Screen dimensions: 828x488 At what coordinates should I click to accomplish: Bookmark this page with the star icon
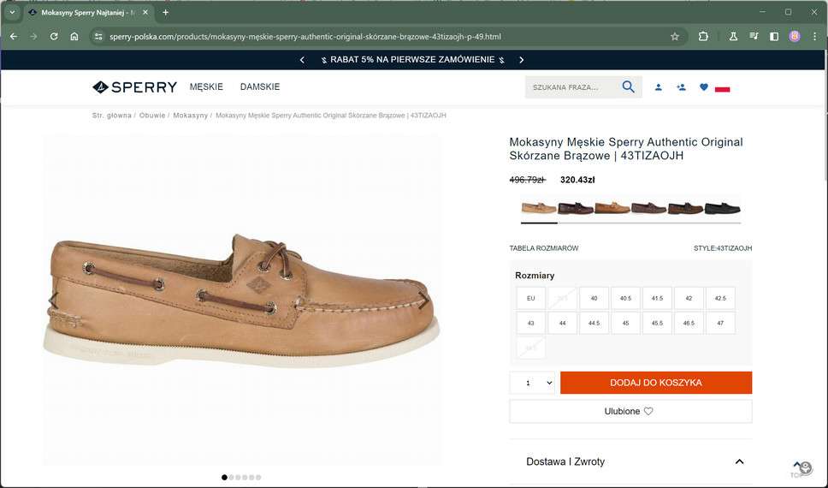[x=674, y=37]
